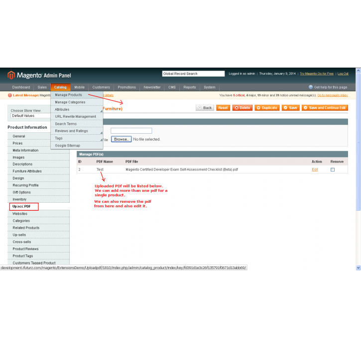Open the Upload PDF tab
This screenshot has height=338, width=361.
click(24, 206)
